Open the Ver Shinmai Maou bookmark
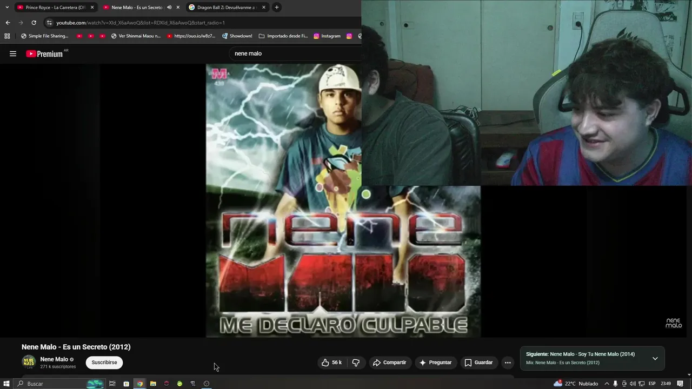The image size is (692, 389). [x=136, y=36]
